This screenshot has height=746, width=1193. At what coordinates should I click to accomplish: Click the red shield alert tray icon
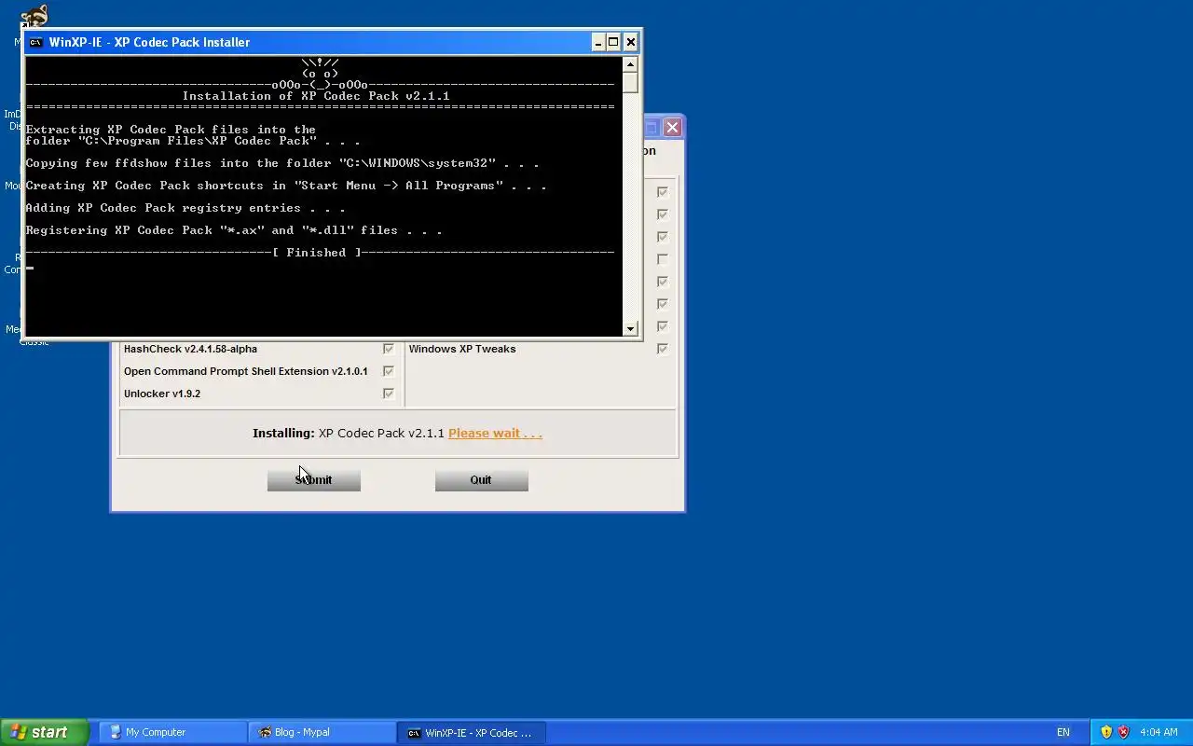coord(1123,732)
